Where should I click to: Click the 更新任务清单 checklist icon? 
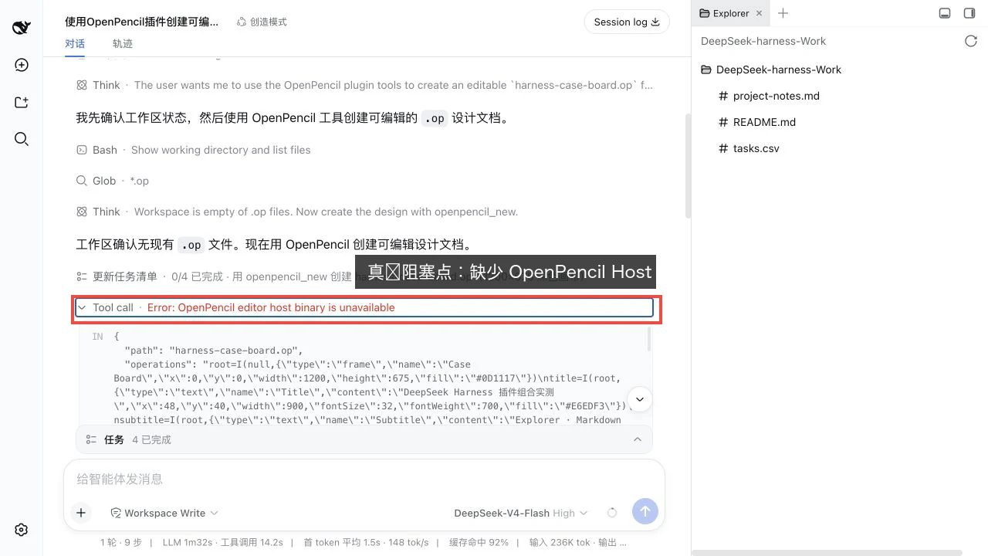[82, 276]
